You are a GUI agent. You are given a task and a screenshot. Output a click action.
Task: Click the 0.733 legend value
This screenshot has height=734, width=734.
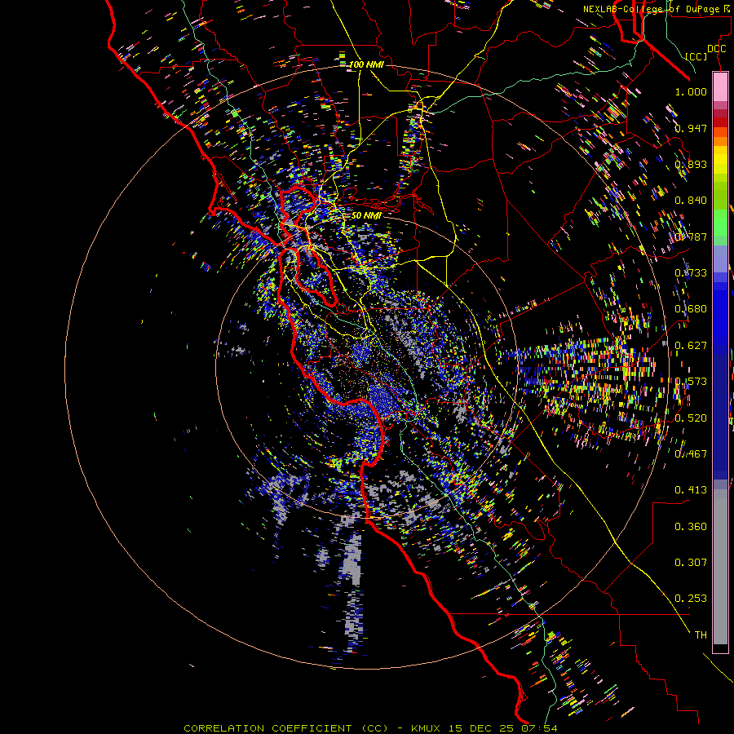[691, 273]
